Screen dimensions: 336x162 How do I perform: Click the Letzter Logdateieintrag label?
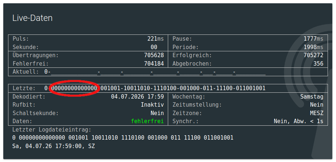pyautogui.click(x=52, y=129)
